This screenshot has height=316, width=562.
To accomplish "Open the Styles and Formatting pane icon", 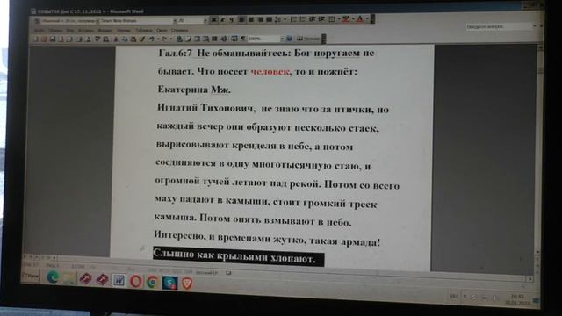I will [37, 21].
